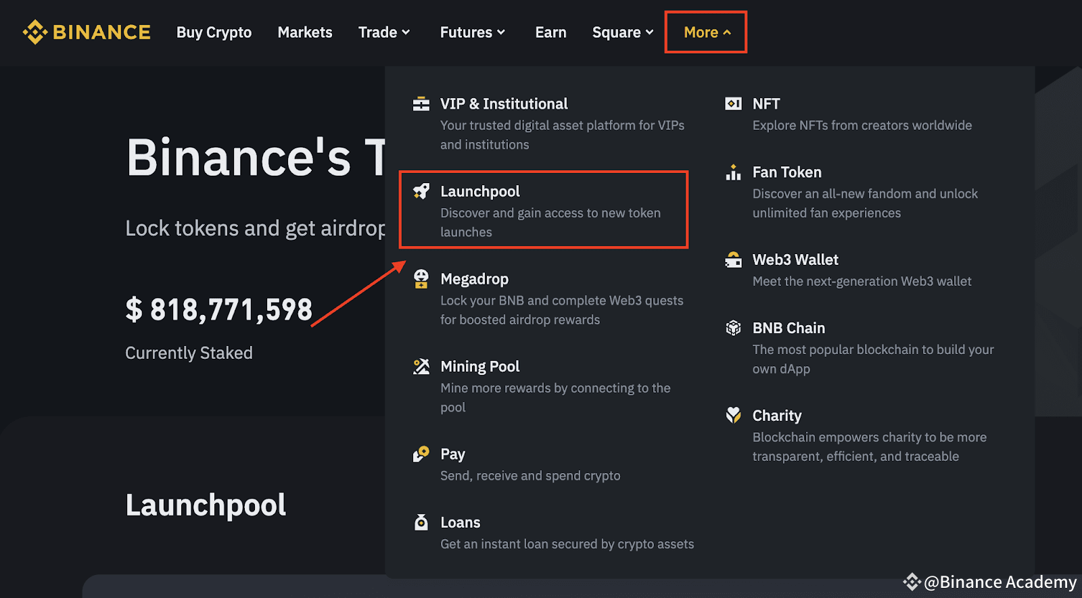Select the Pay menu entry
1082x598 pixels.
452,454
